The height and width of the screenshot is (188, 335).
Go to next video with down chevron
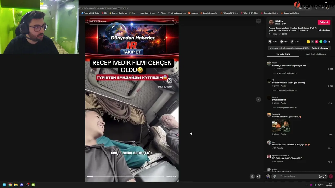click(259, 99)
